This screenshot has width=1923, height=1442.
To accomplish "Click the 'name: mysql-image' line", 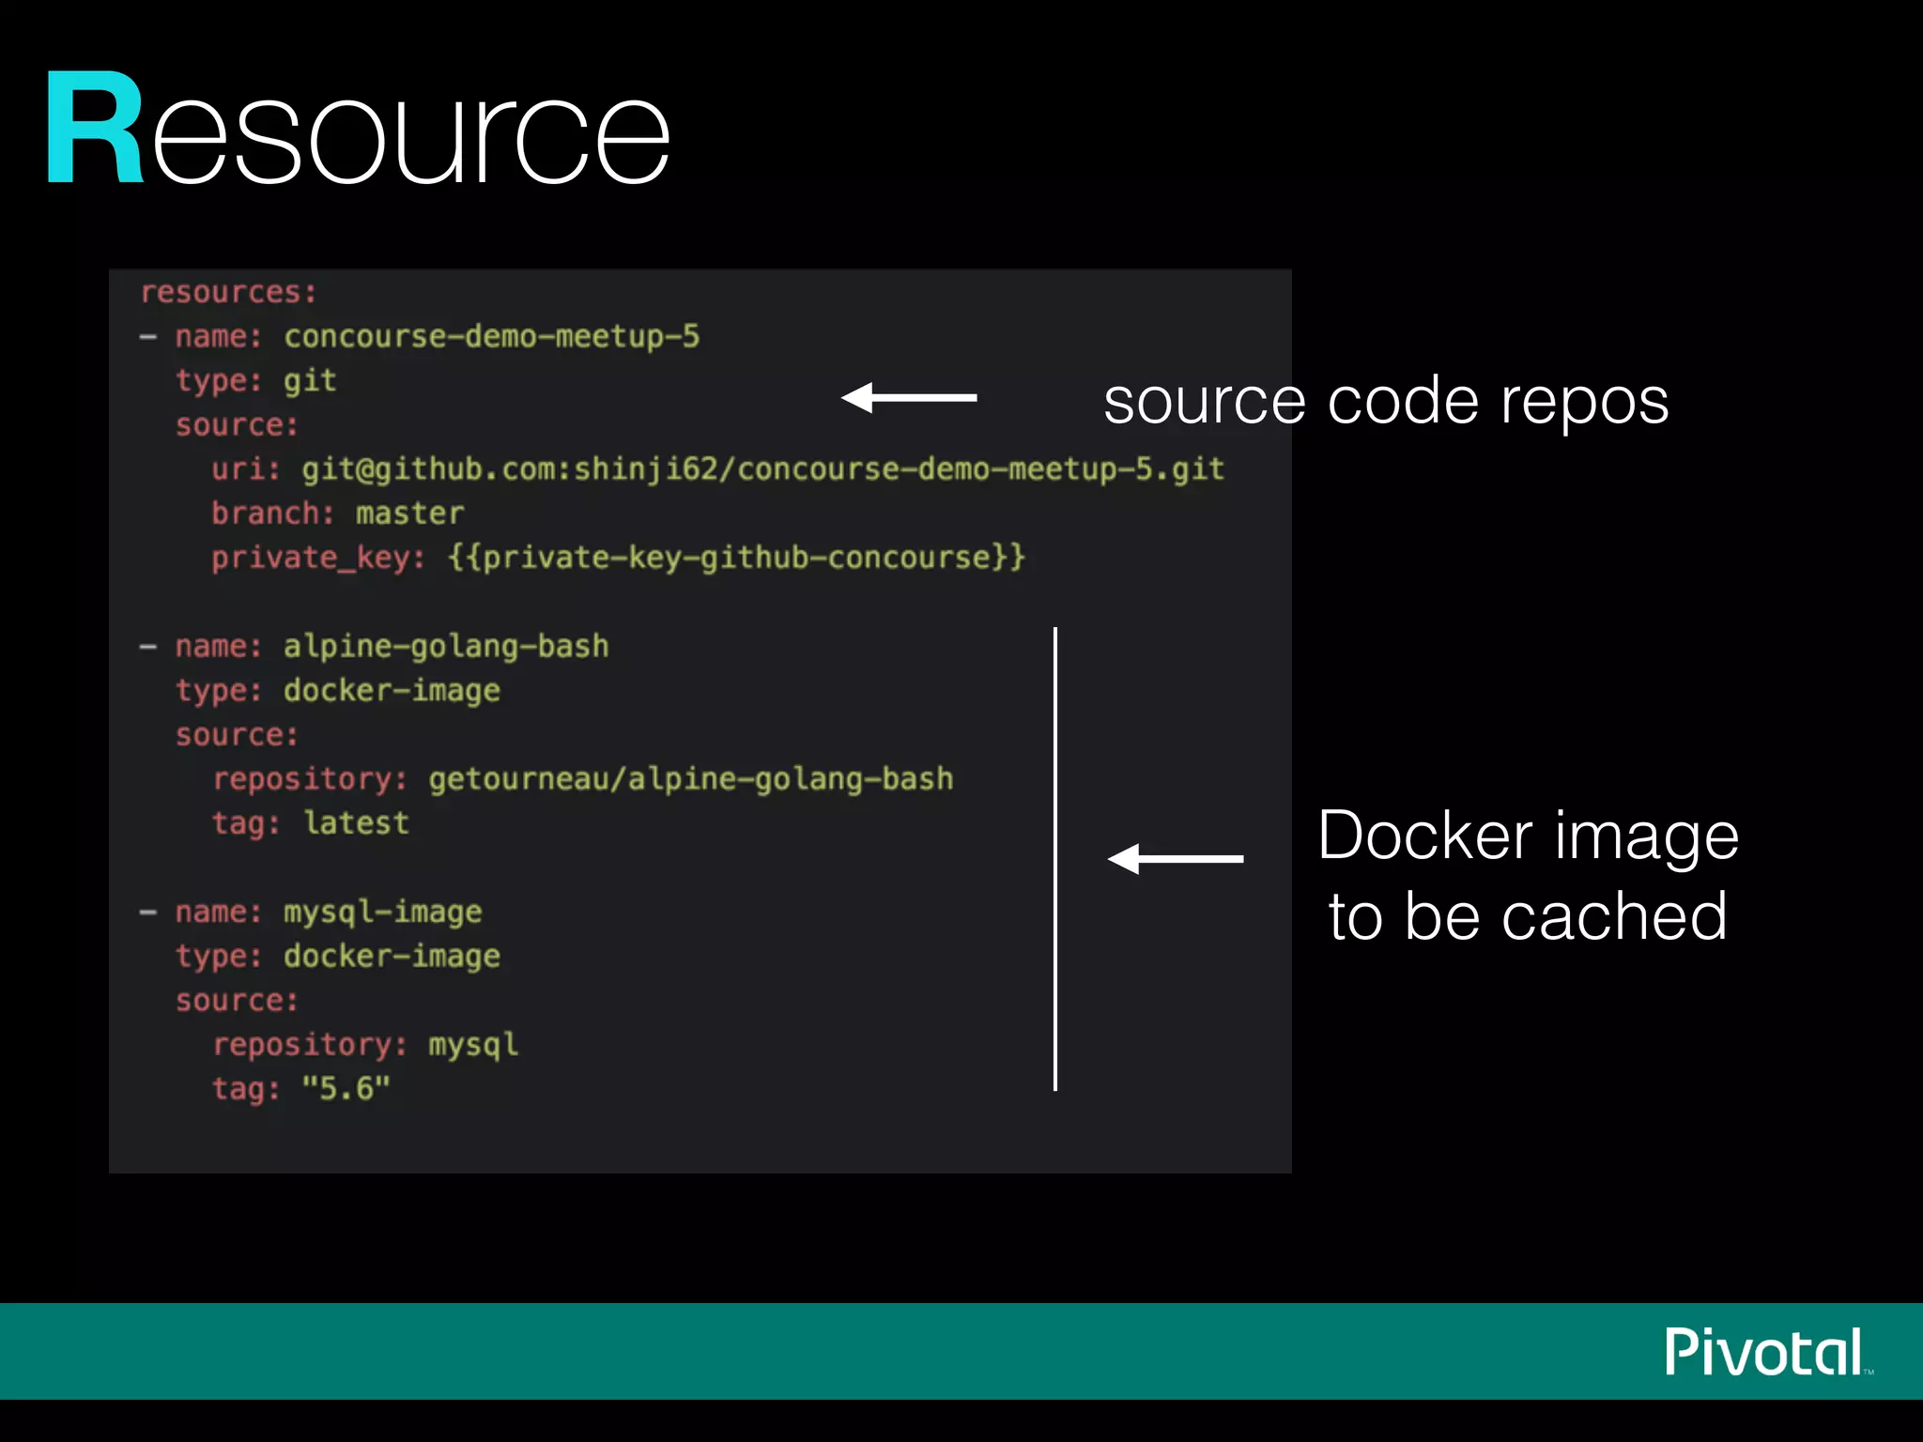I will pyautogui.click(x=310, y=912).
